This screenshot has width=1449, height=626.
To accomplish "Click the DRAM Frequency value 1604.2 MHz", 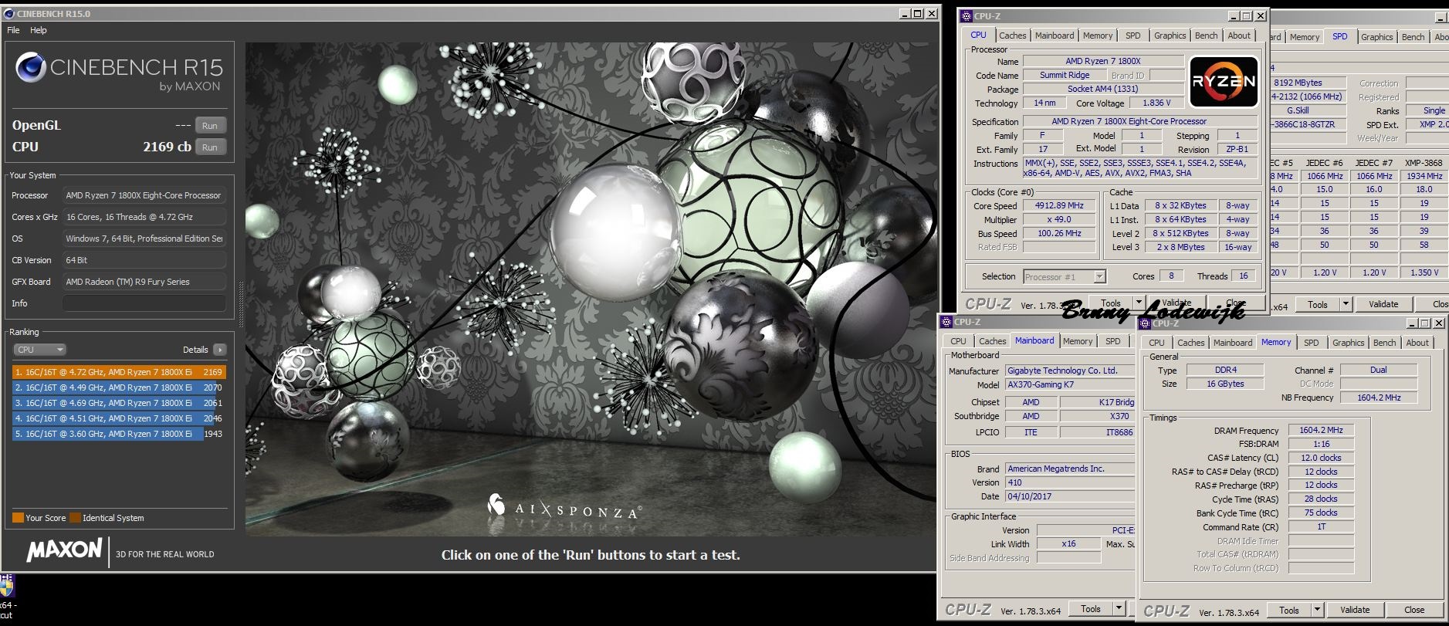I will pyautogui.click(x=1321, y=431).
